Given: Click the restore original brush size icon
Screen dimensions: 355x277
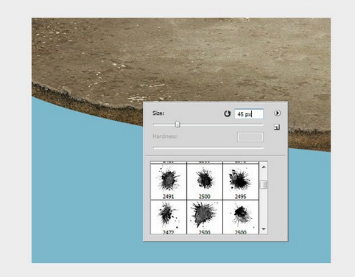Looking at the screenshot, I should [x=228, y=113].
